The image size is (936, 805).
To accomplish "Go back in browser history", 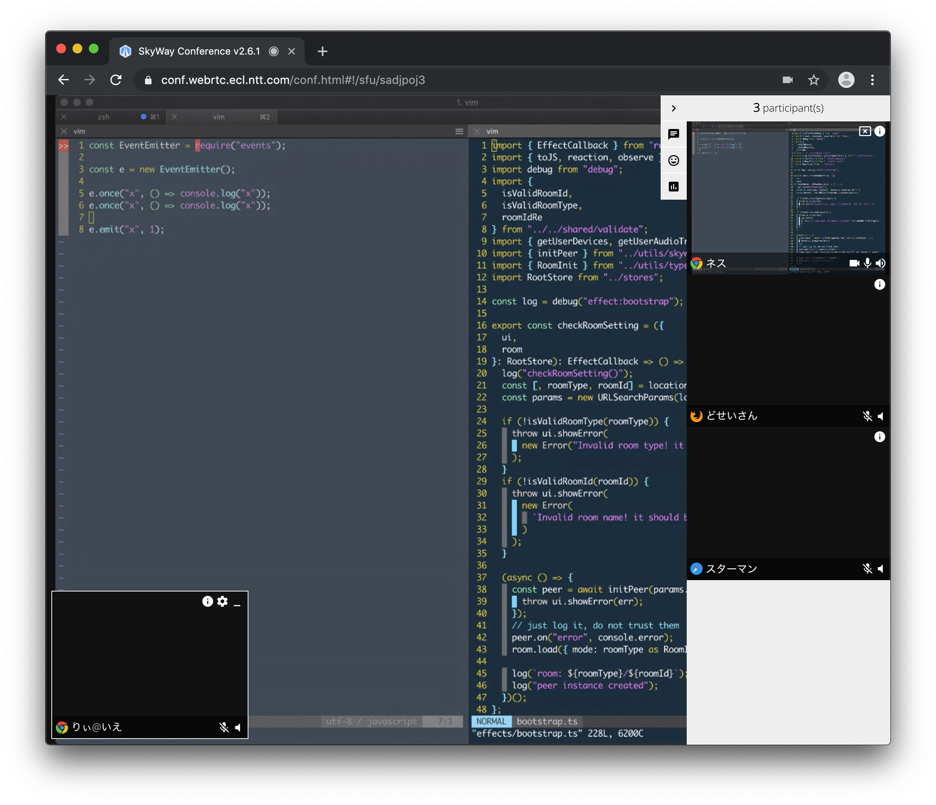I will tap(64, 80).
